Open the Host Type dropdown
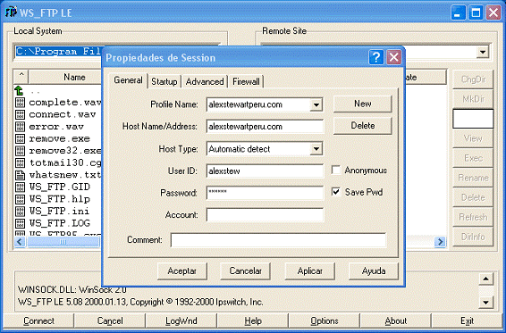 [316, 149]
